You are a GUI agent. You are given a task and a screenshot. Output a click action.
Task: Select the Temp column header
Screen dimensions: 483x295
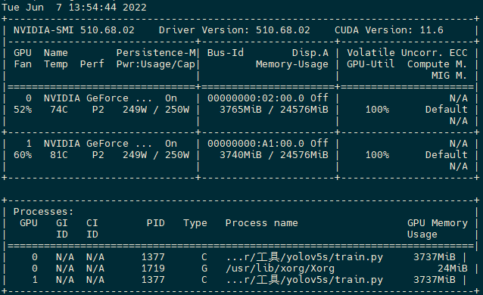(x=56, y=64)
